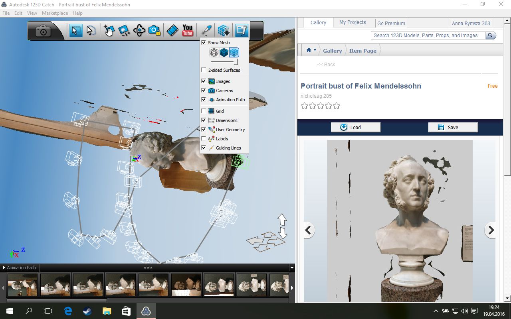Screen dimensions: 511x319
Task: Switch to the My Projects tab
Action: pyautogui.click(x=353, y=22)
